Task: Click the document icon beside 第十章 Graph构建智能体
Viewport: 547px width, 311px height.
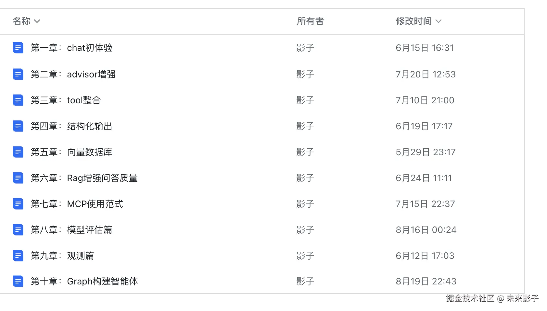Action: 18,281
